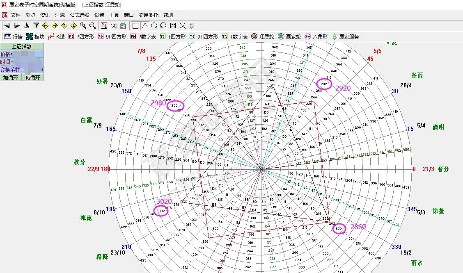This screenshot has width=463, height=273.
Task: Open the 六角形 hexagon view
Action: 316,36
